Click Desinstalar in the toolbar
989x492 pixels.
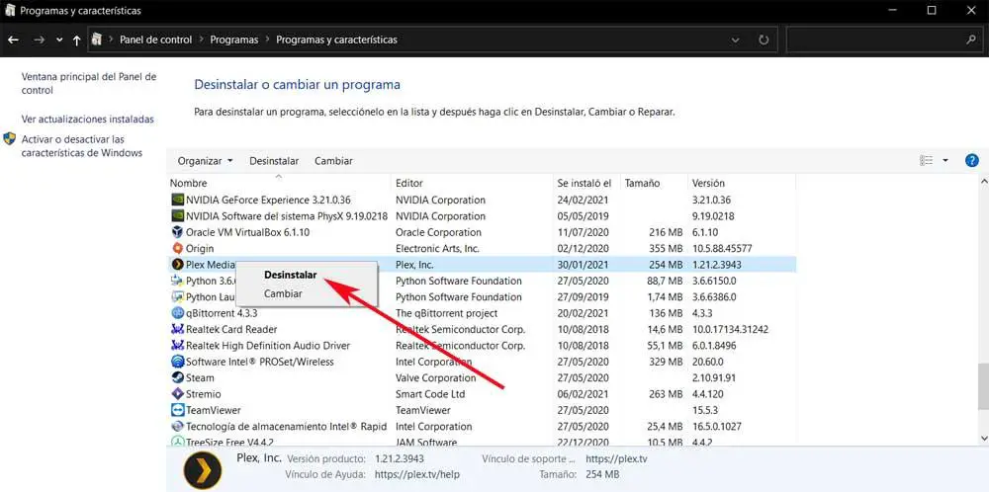click(274, 161)
